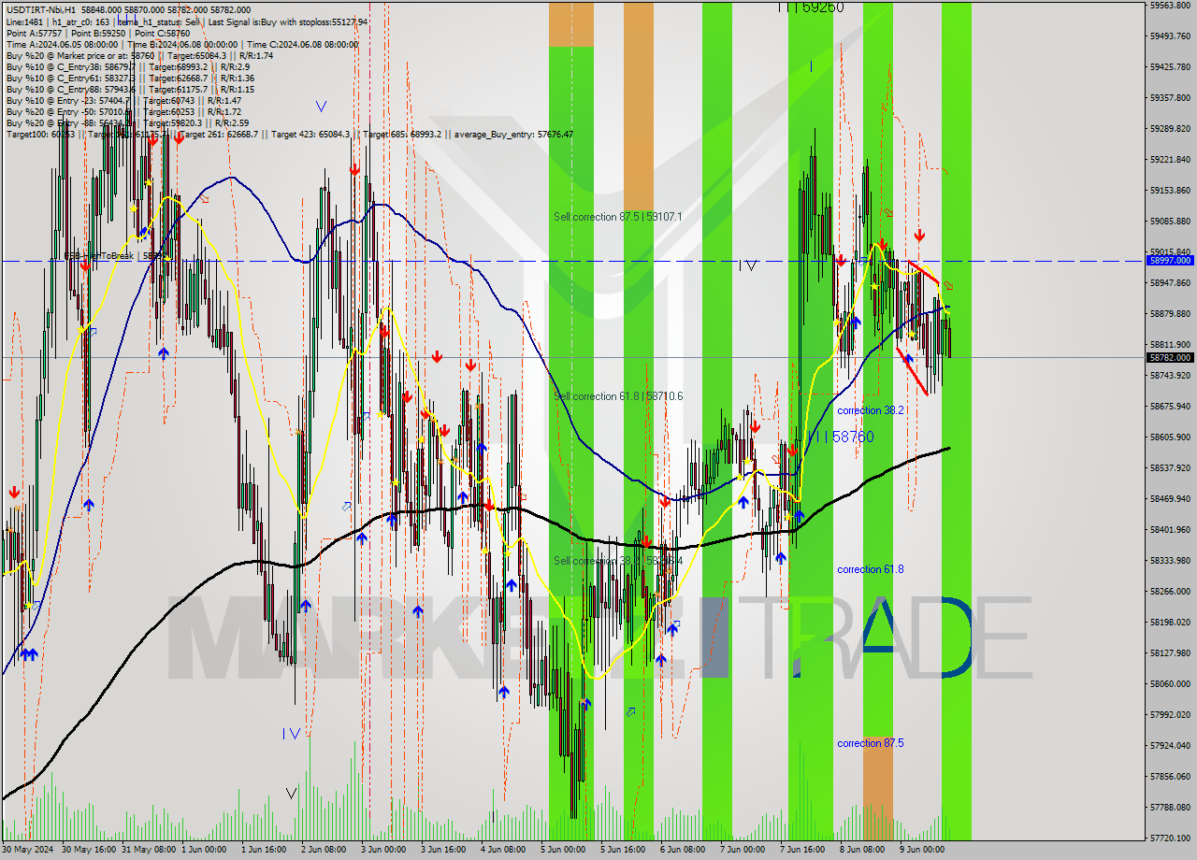Click price axis value 57788.080

point(1170,807)
